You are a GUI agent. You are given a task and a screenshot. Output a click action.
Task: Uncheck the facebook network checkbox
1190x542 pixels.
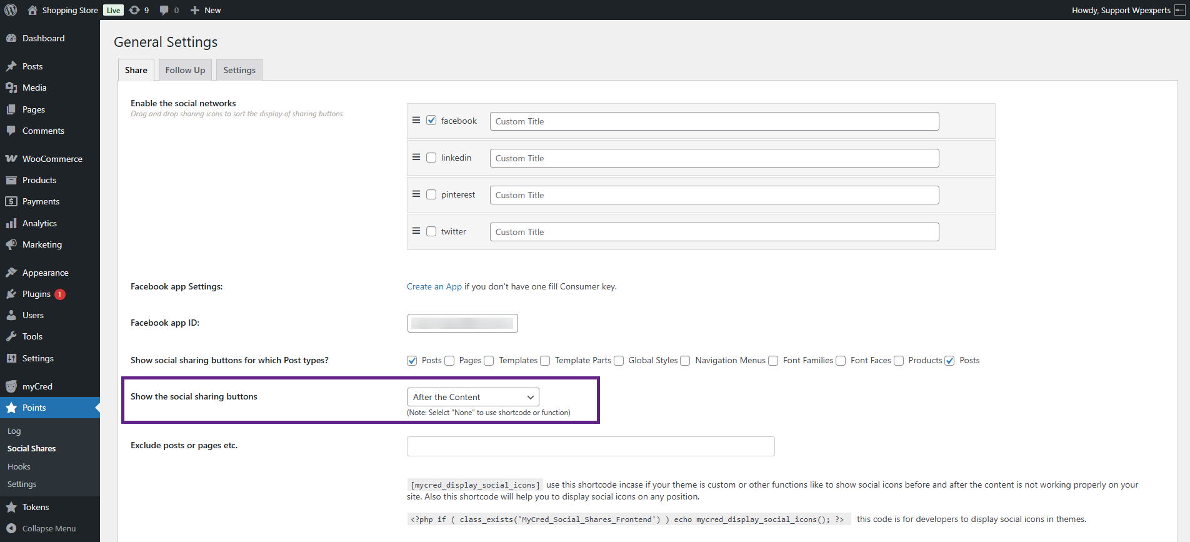tap(431, 121)
